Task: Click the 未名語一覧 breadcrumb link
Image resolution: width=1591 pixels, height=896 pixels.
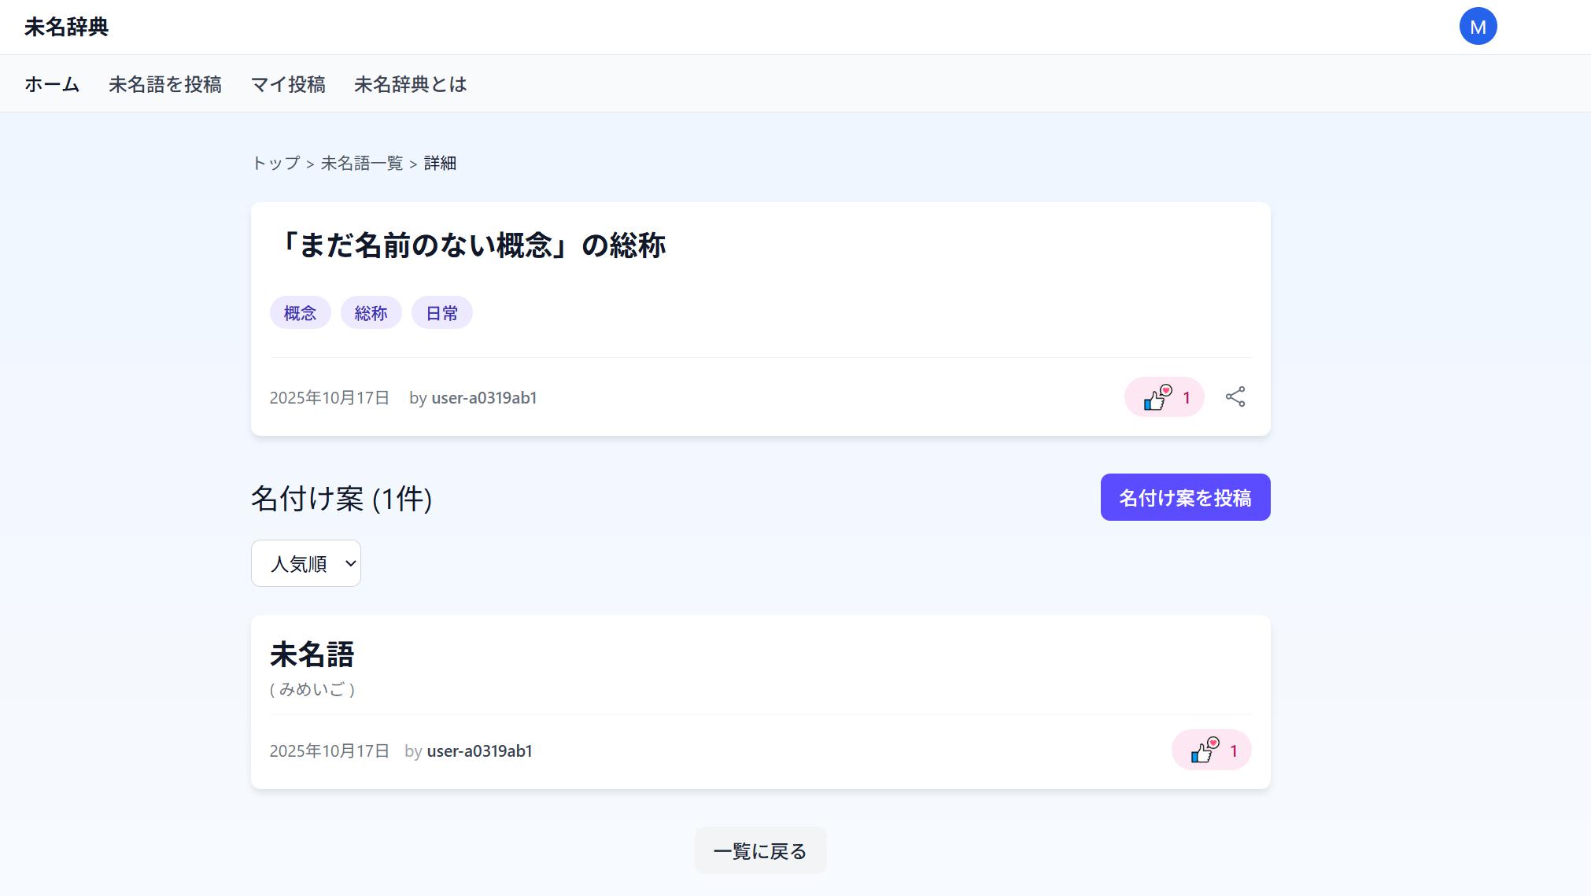Action: [x=362, y=163]
